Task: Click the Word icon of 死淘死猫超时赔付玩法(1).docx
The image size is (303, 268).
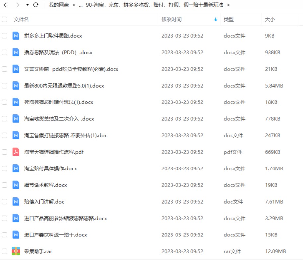Action: pos(16,102)
